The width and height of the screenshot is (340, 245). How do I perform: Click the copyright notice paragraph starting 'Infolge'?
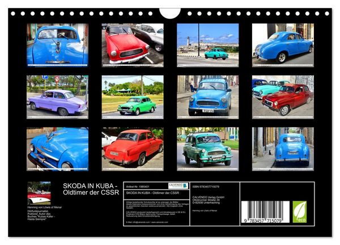coord(158,205)
